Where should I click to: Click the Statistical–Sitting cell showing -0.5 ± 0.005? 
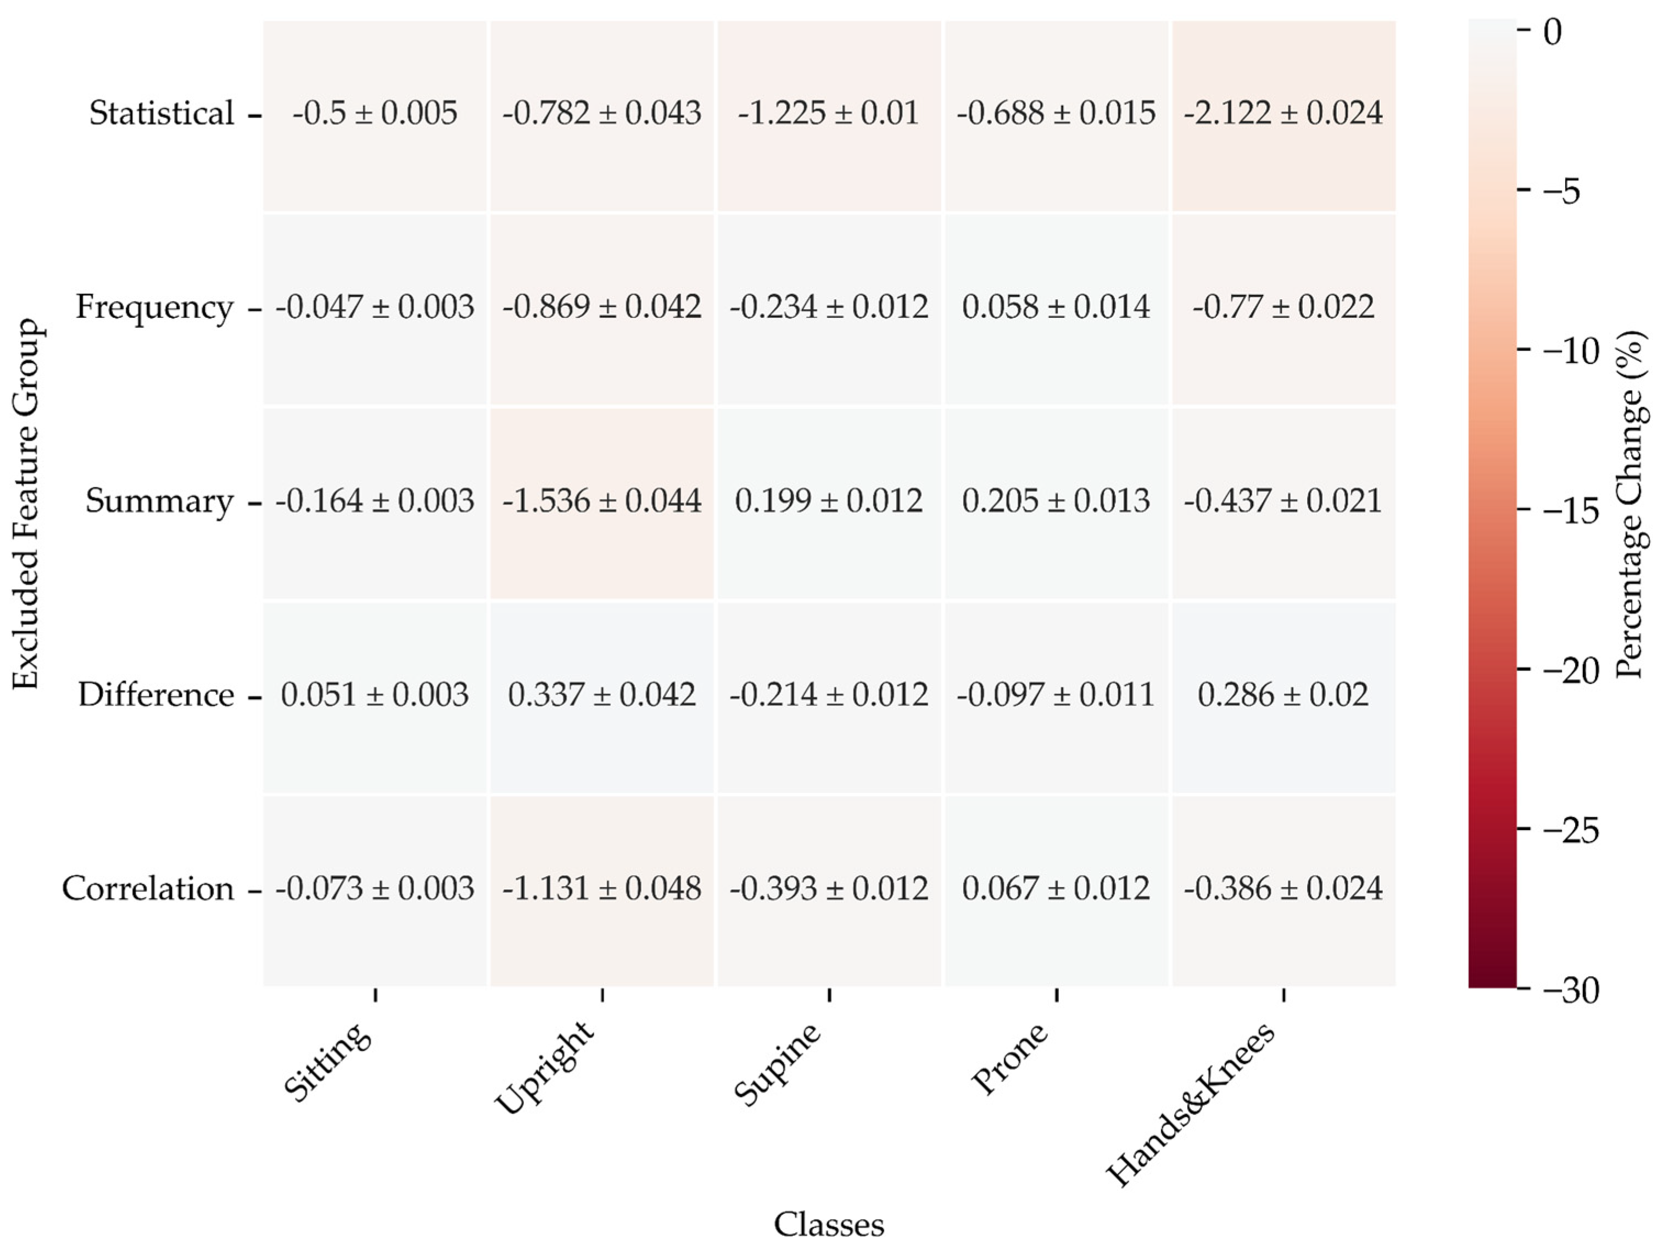[x=375, y=114]
